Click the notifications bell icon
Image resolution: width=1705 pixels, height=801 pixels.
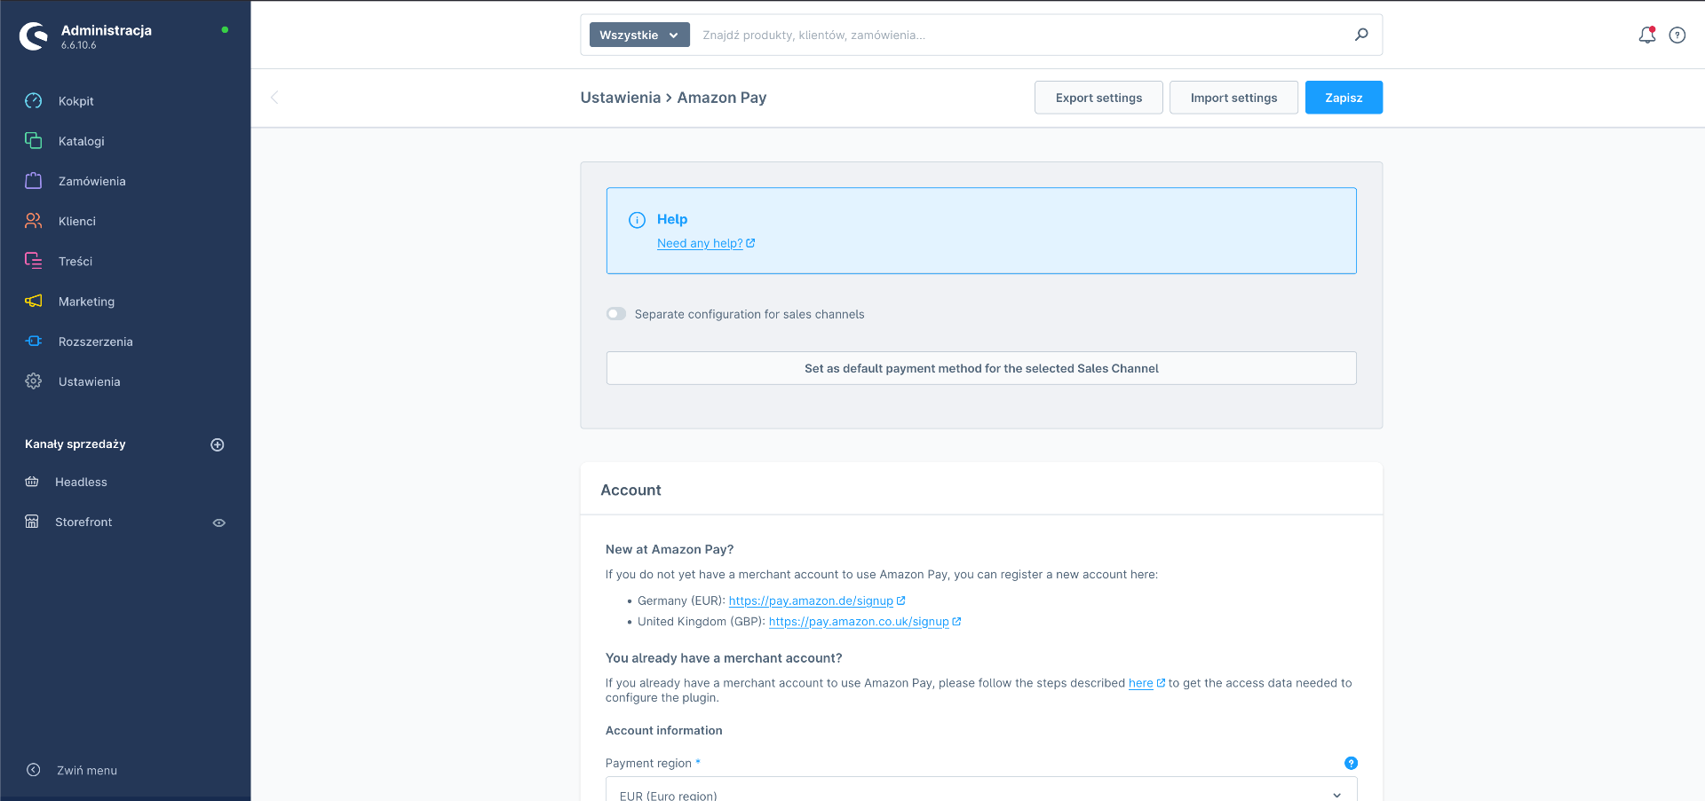point(1646,35)
